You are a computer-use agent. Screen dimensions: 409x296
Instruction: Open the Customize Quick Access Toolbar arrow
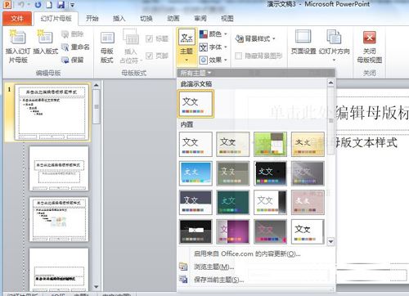72,5
